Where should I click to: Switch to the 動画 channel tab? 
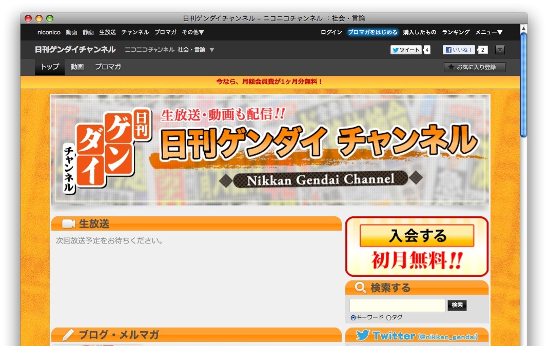[x=77, y=67]
